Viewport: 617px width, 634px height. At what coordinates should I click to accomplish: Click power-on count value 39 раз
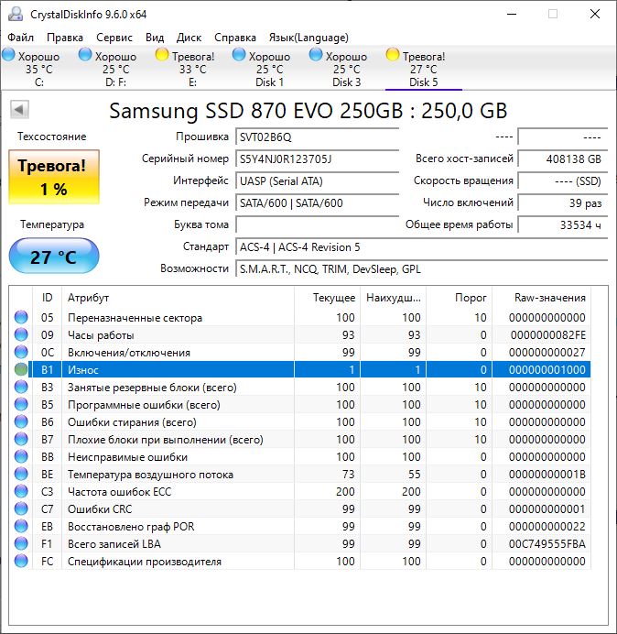click(x=562, y=202)
